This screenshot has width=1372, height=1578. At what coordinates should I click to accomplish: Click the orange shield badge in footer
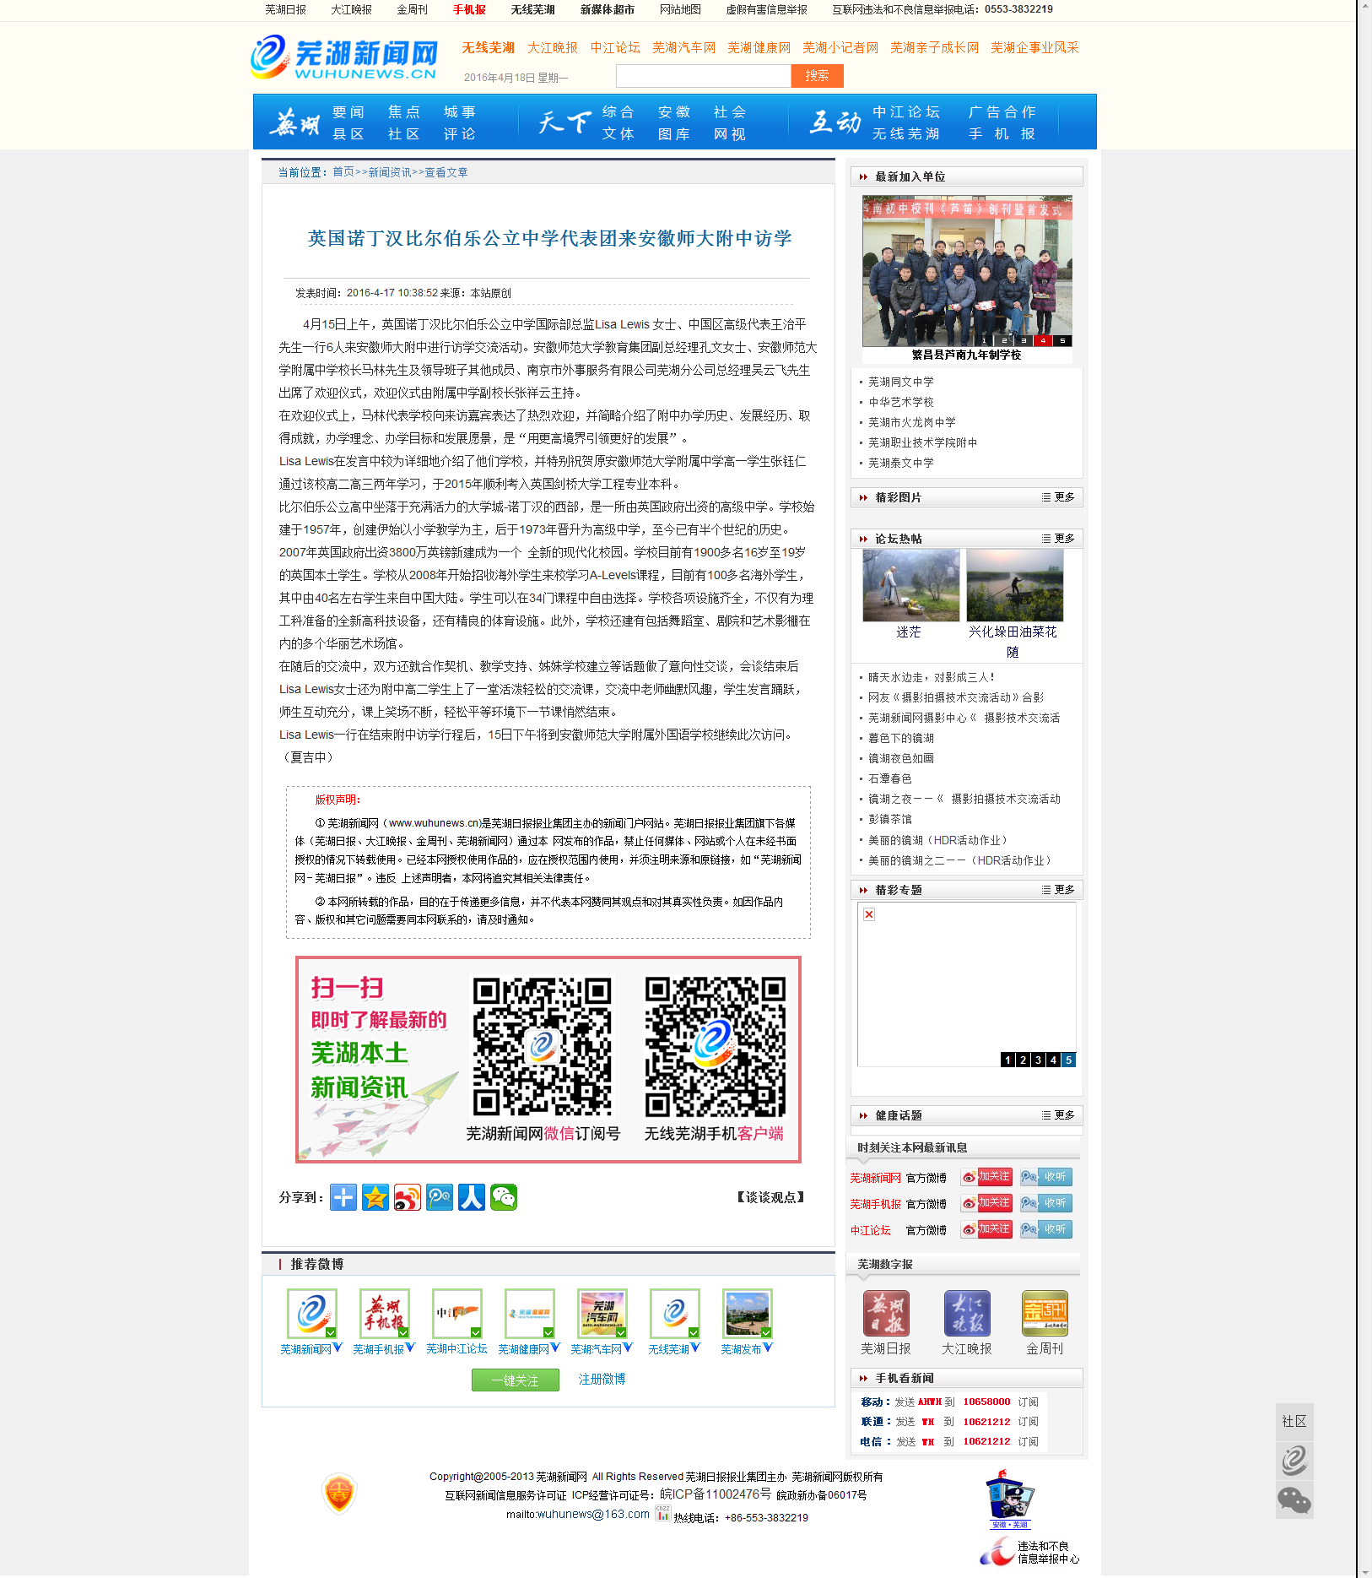coord(339,1493)
